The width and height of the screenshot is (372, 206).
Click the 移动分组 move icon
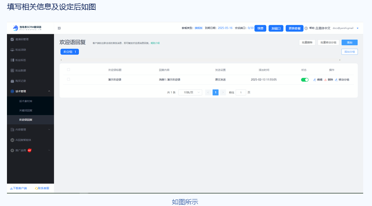[x=336, y=80]
